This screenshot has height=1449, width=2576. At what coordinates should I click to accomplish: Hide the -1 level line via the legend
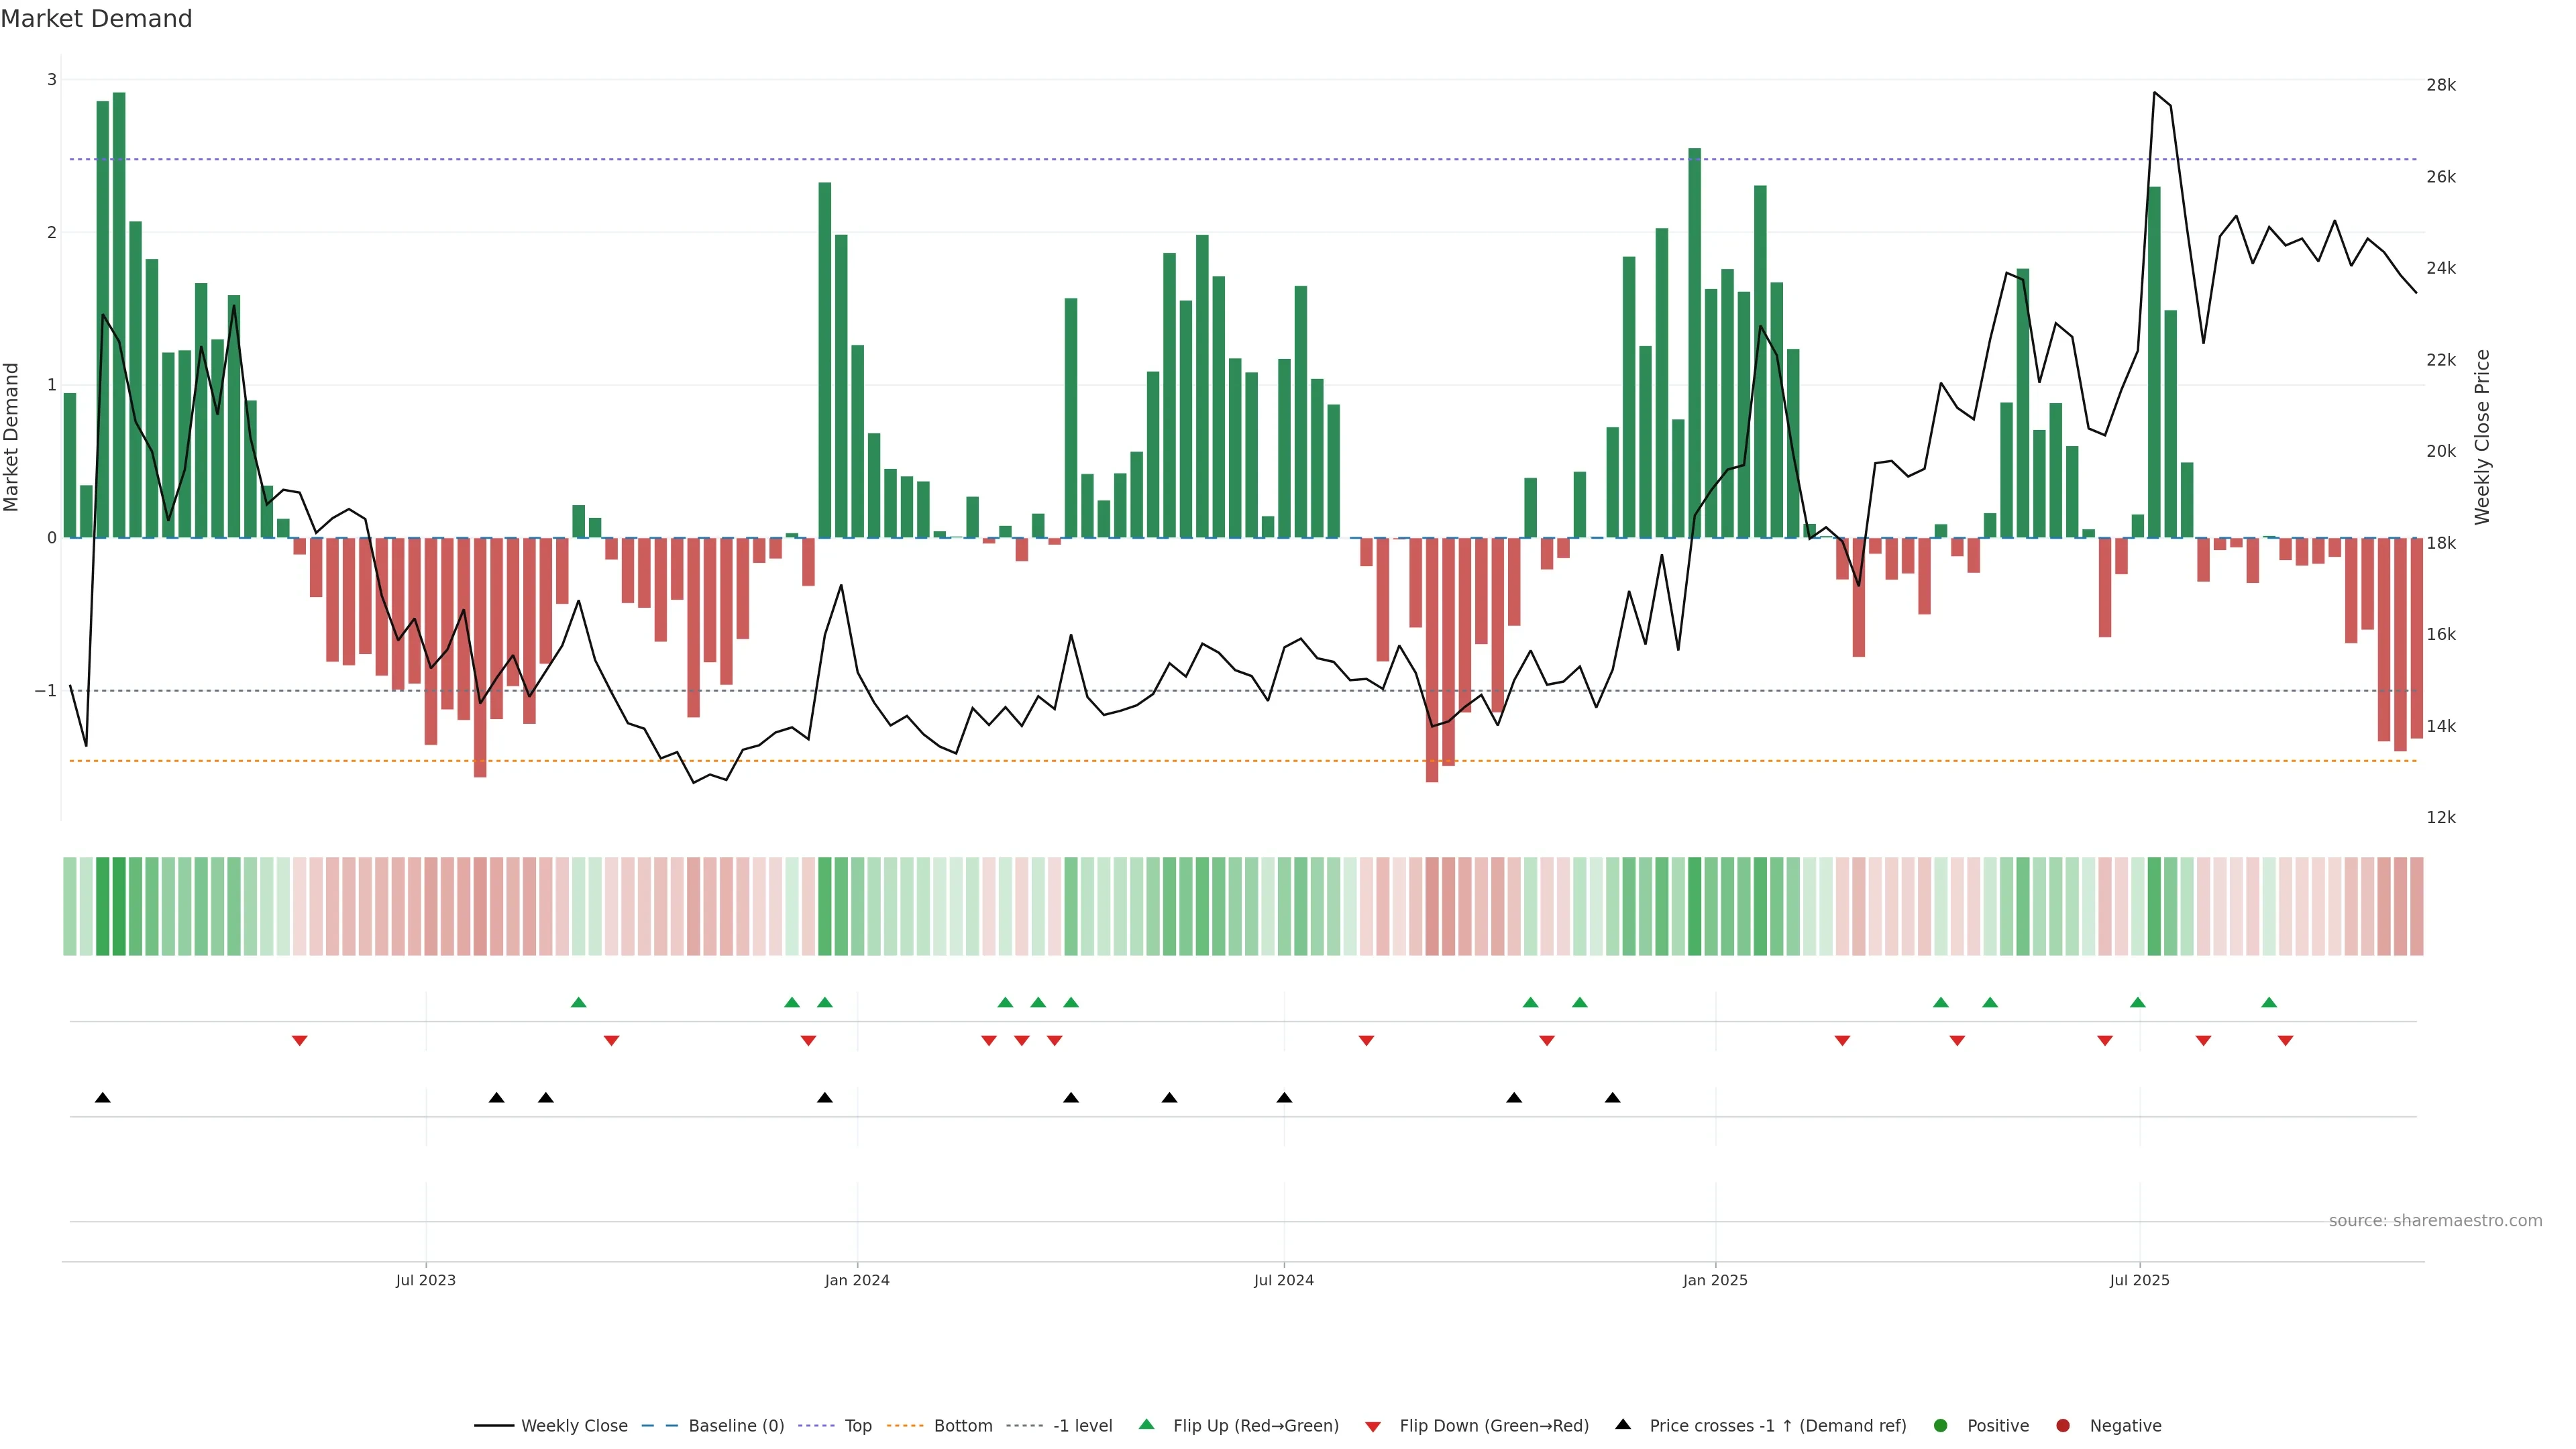pyautogui.click(x=1082, y=1425)
